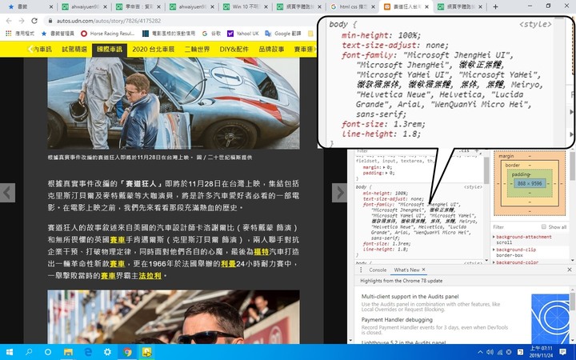Click the Ford GT40 article photo

[174, 103]
